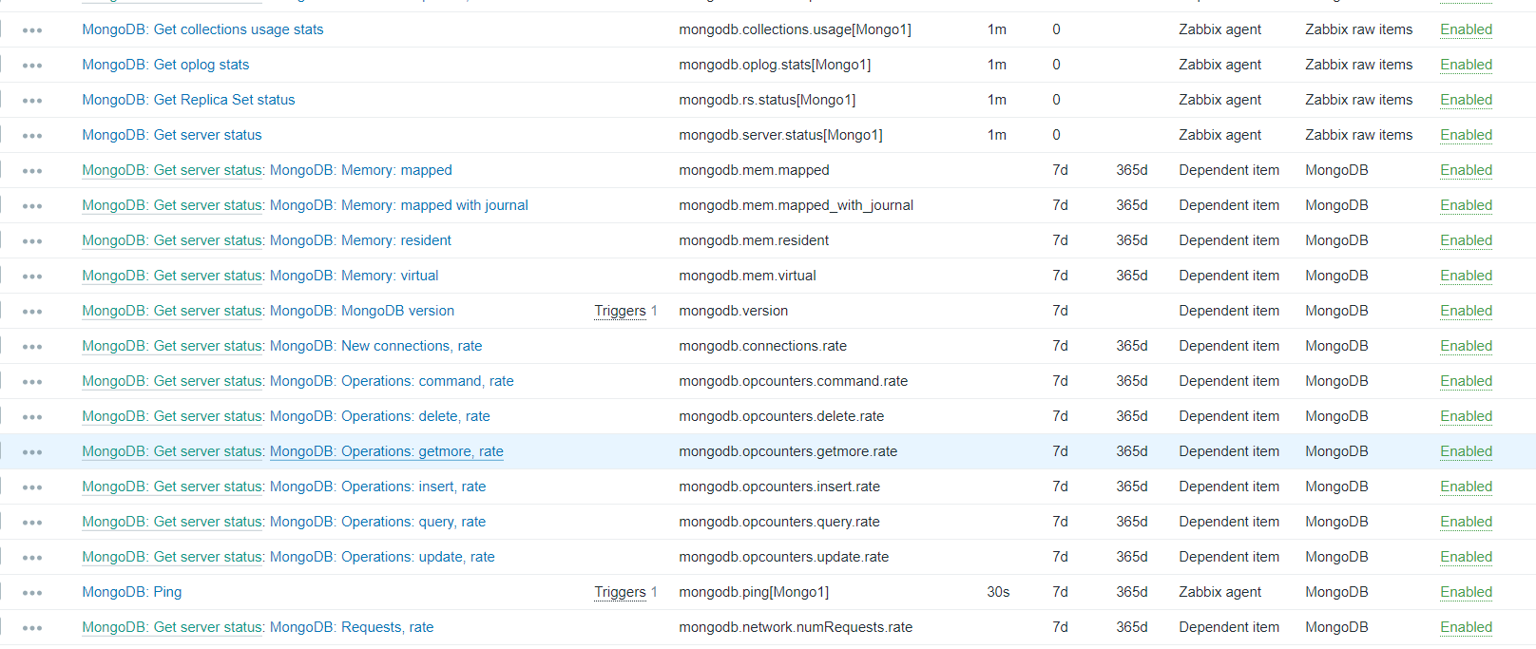Open item MongoDB: Get Replica Set status
Image resolution: width=1536 pixels, height=649 pixels.
pyautogui.click(x=188, y=100)
